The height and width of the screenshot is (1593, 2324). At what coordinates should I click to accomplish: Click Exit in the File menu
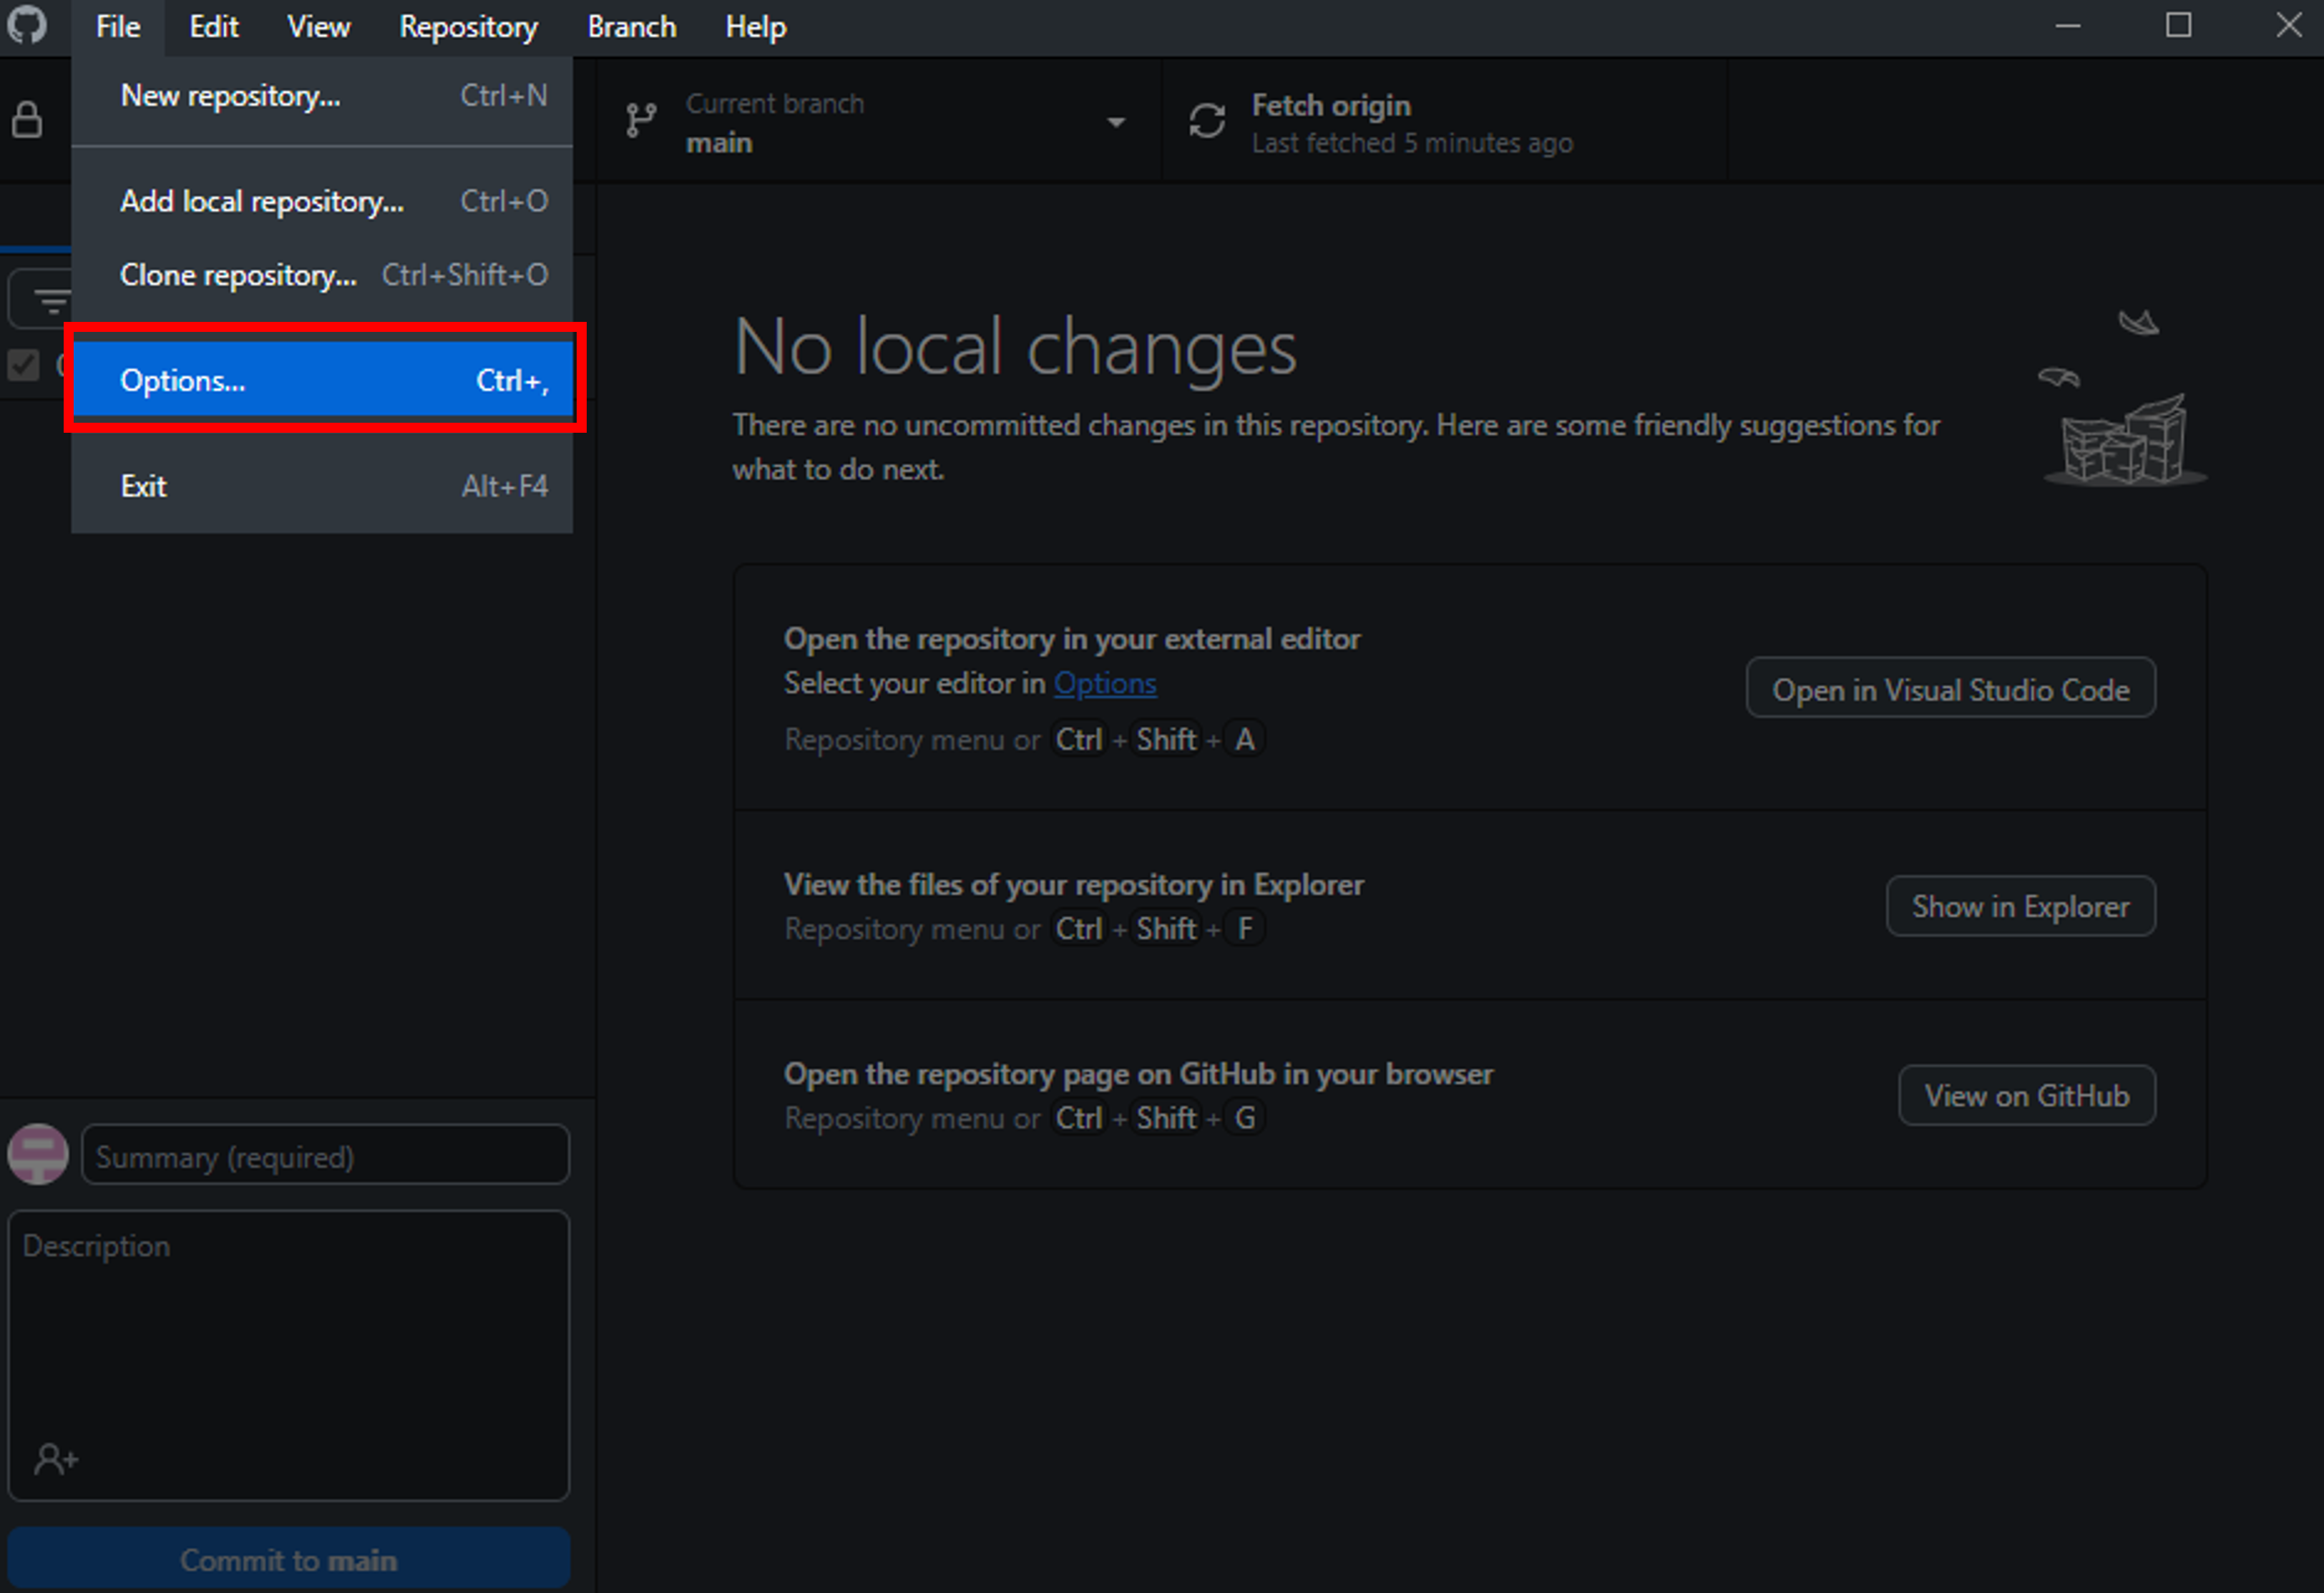143,486
